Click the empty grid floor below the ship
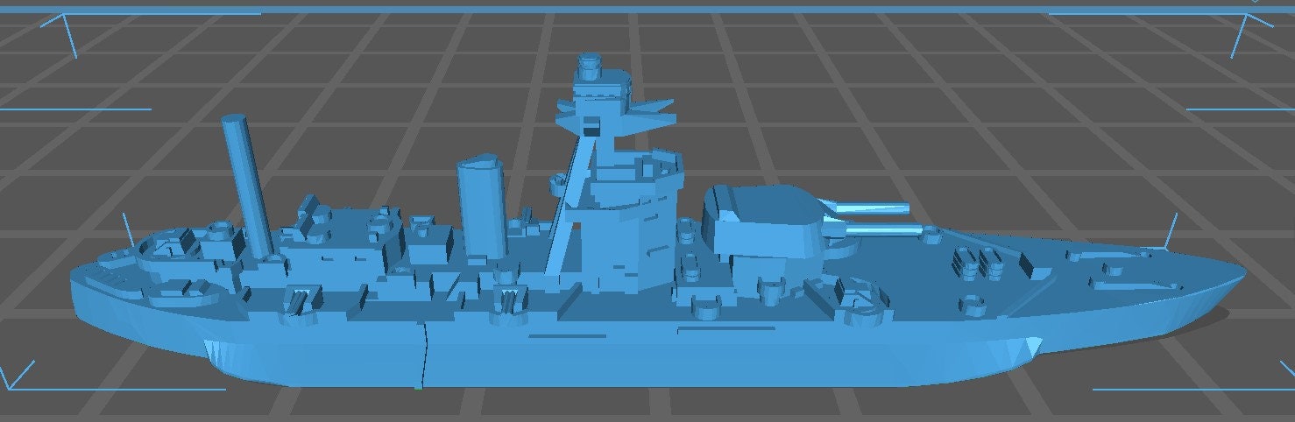This screenshot has height=422, width=1295. click(648, 404)
